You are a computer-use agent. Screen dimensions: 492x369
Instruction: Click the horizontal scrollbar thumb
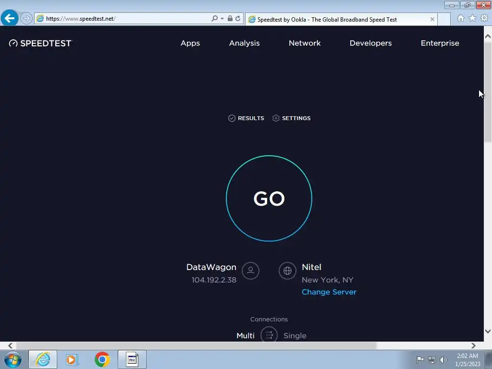point(196,345)
